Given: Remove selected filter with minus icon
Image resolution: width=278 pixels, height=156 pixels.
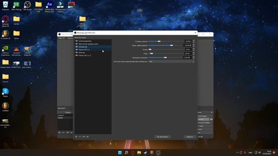Looking at the screenshot, I should (x=80, y=137).
